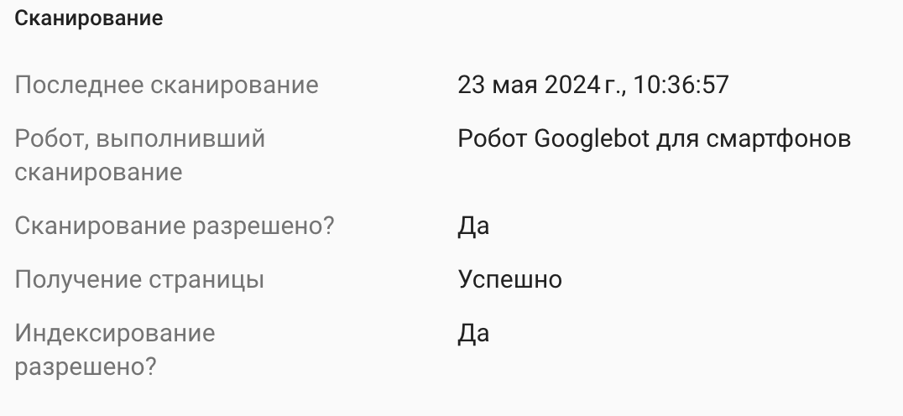This screenshot has height=416, width=903.
Task: Click the month word "мая"
Action: tap(515, 85)
